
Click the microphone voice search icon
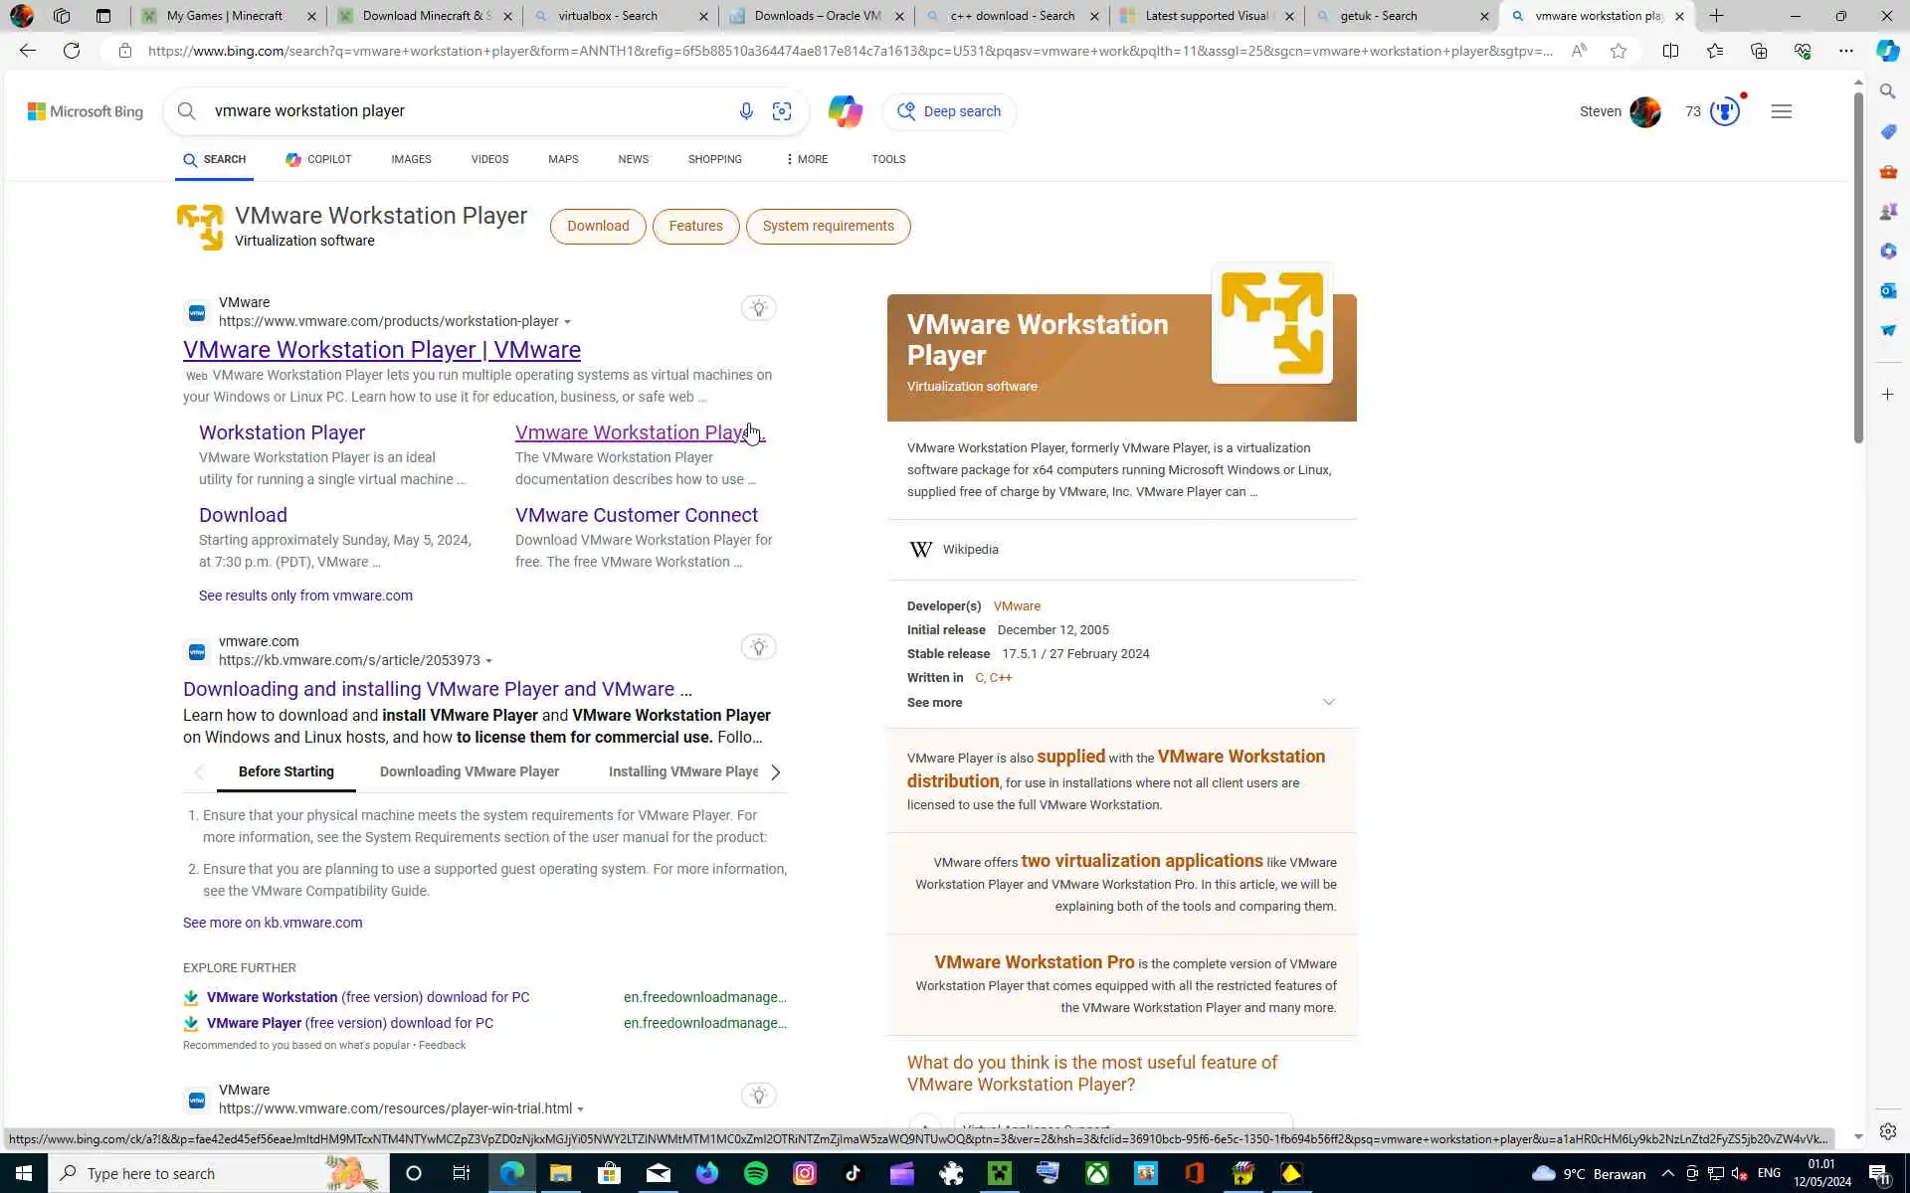pos(745,111)
